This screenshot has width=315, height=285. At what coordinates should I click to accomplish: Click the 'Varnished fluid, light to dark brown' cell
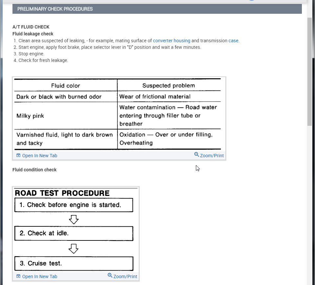66,139
